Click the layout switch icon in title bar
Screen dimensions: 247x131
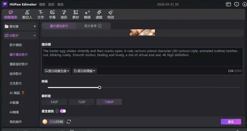coord(228,4)
